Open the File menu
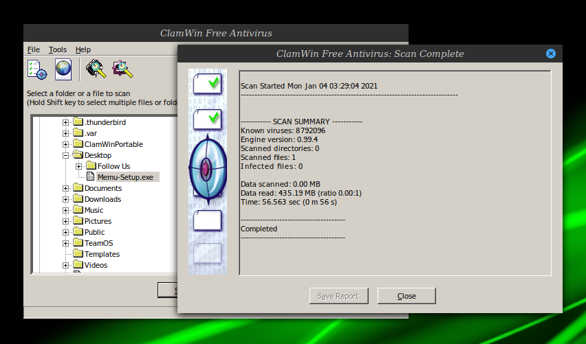The image size is (586, 344). coord(33,49)
